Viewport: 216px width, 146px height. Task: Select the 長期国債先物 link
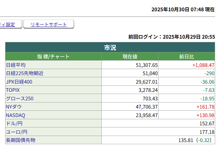[21, 140]
